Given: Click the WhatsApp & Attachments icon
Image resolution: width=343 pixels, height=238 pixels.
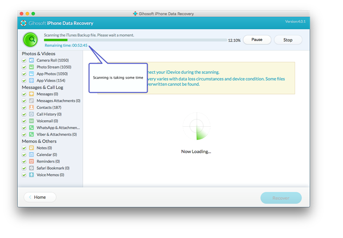Looking at the screenshot, I should [32, 127].
